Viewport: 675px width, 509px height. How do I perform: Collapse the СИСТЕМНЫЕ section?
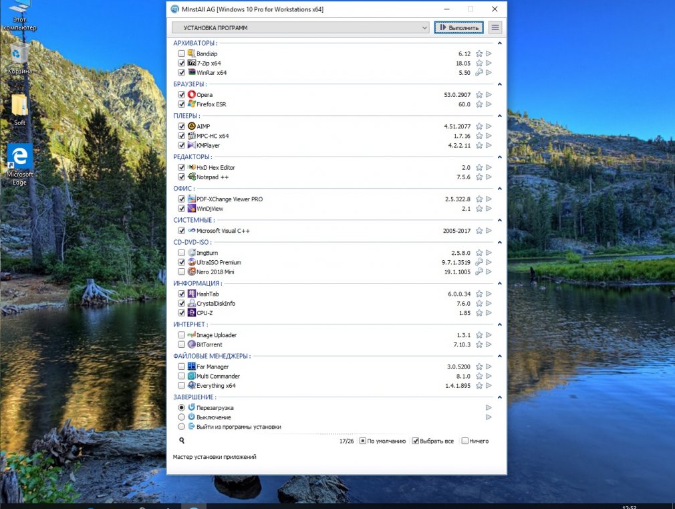click(499, 220)
